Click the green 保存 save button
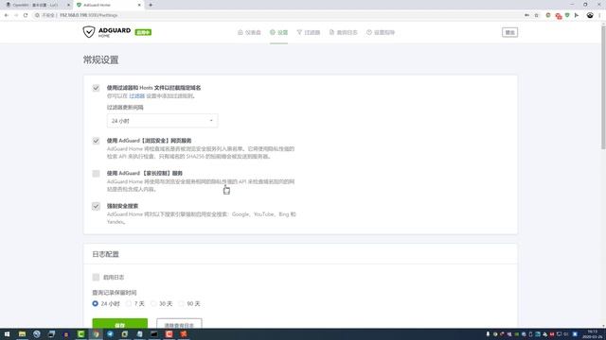The image size is (606, 340). tap(120, 323)
